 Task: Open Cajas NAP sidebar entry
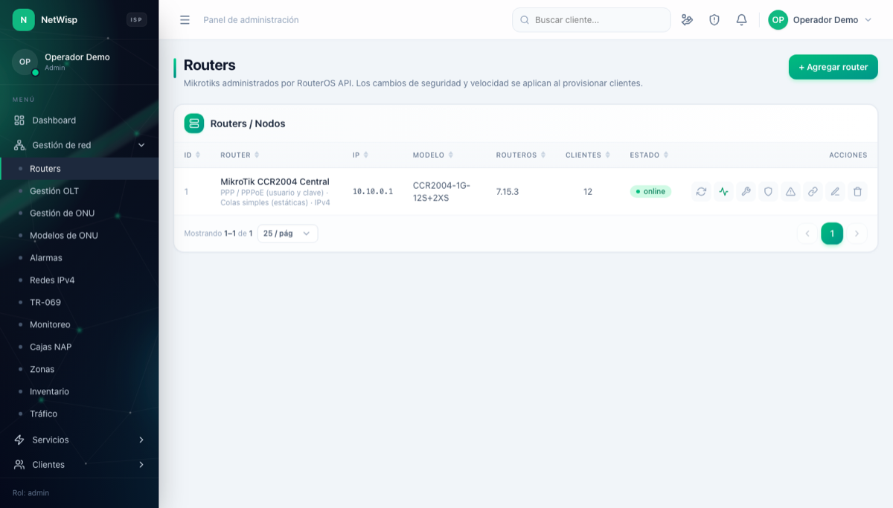[x=79, y=347]
